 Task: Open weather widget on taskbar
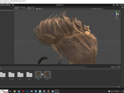coord(114,91)
